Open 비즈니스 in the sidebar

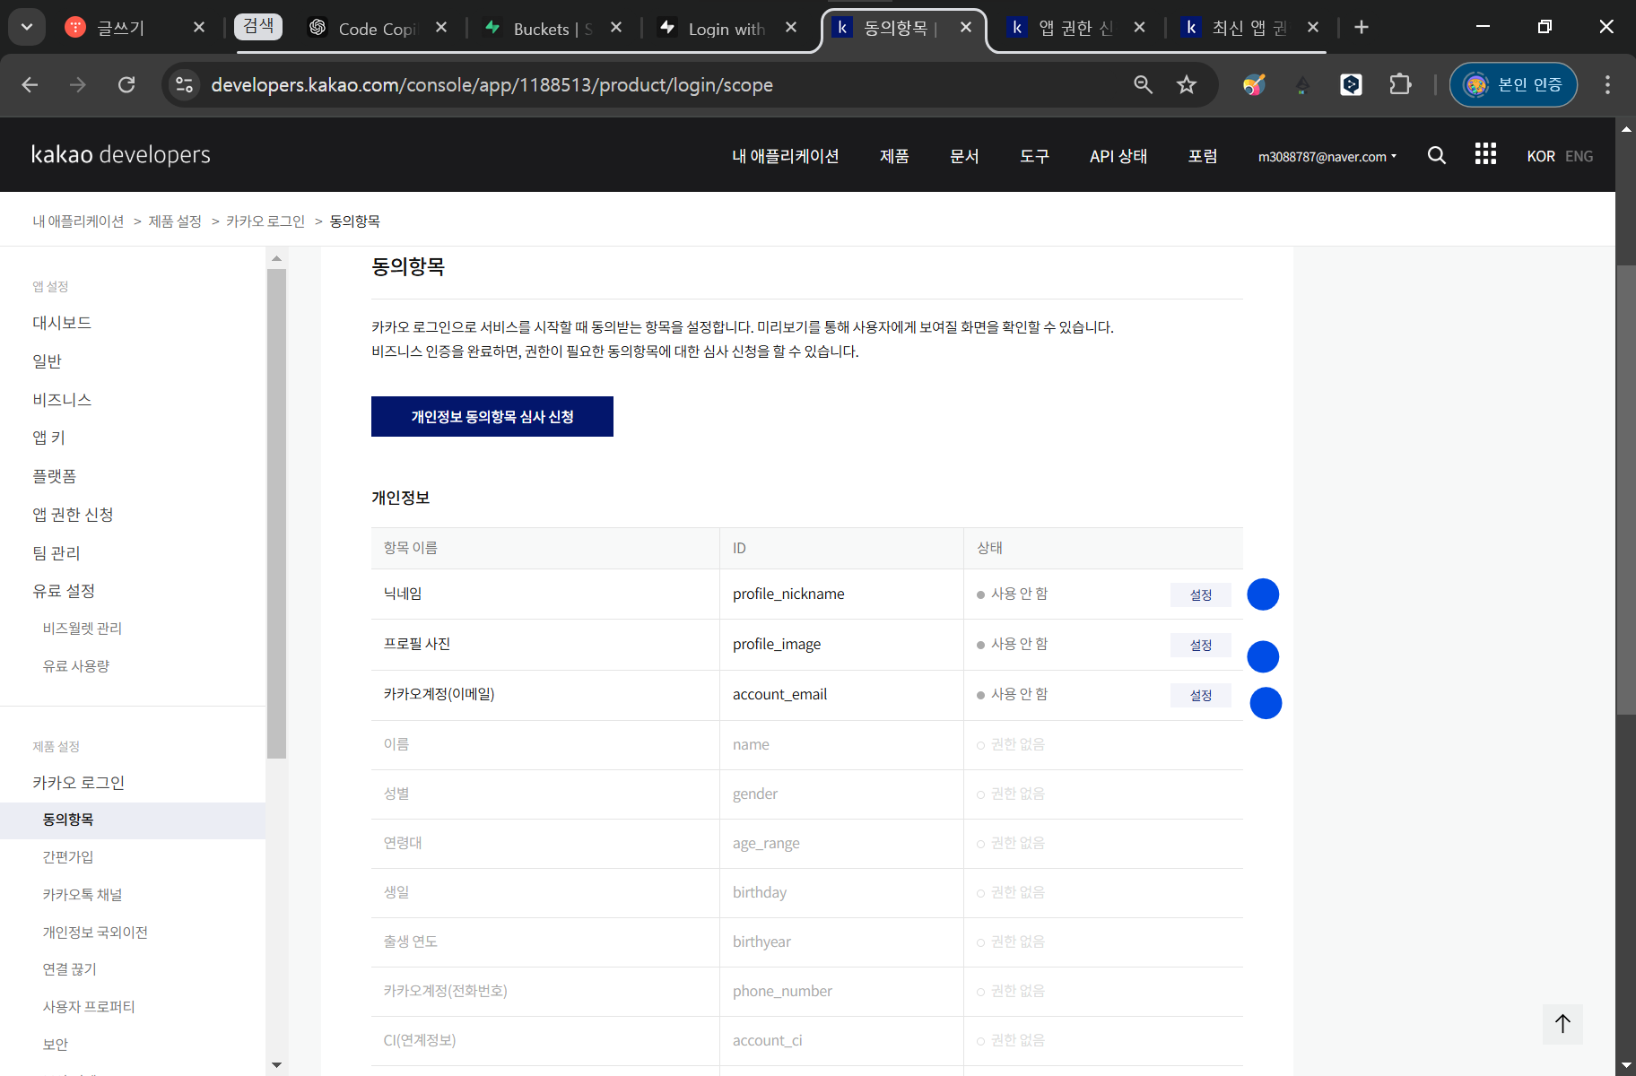tap(62, 400)
